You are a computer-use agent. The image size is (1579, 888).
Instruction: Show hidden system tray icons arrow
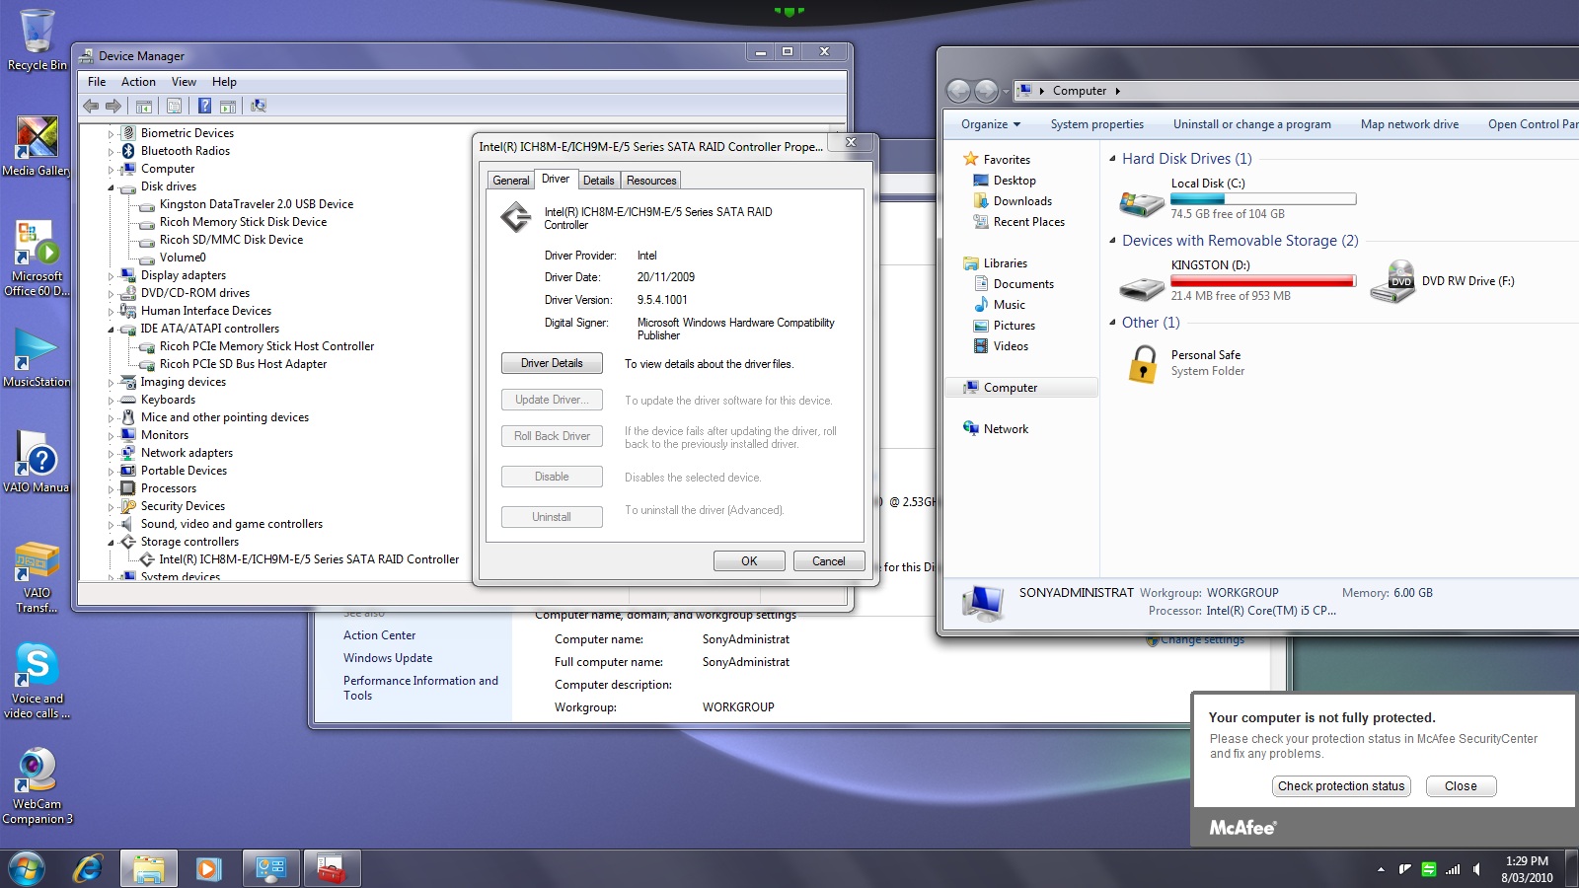[x=1381, y=869]
